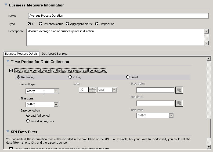Select the KPI type radio button

[29, 24]
